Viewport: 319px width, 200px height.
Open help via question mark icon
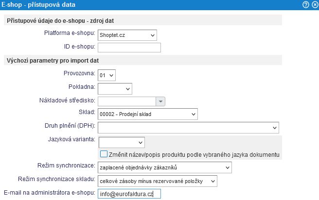306,5
